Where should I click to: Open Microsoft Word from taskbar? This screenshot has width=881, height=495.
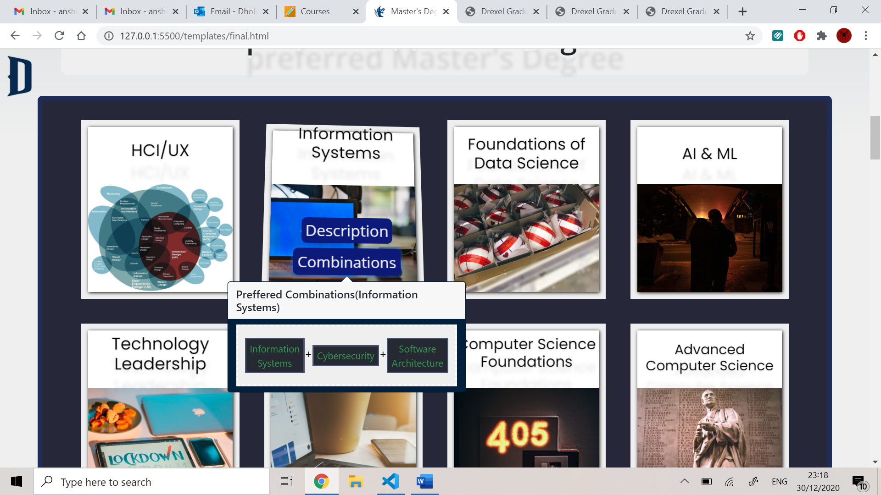(424, 481)
